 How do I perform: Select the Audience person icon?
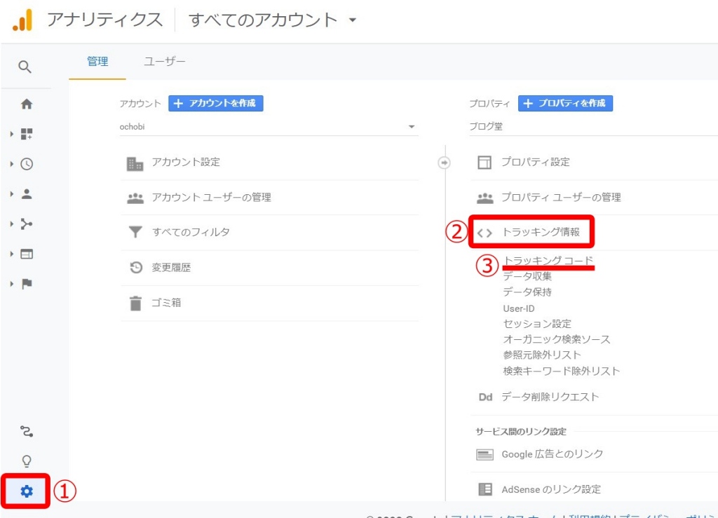click(x=27, y=193)
